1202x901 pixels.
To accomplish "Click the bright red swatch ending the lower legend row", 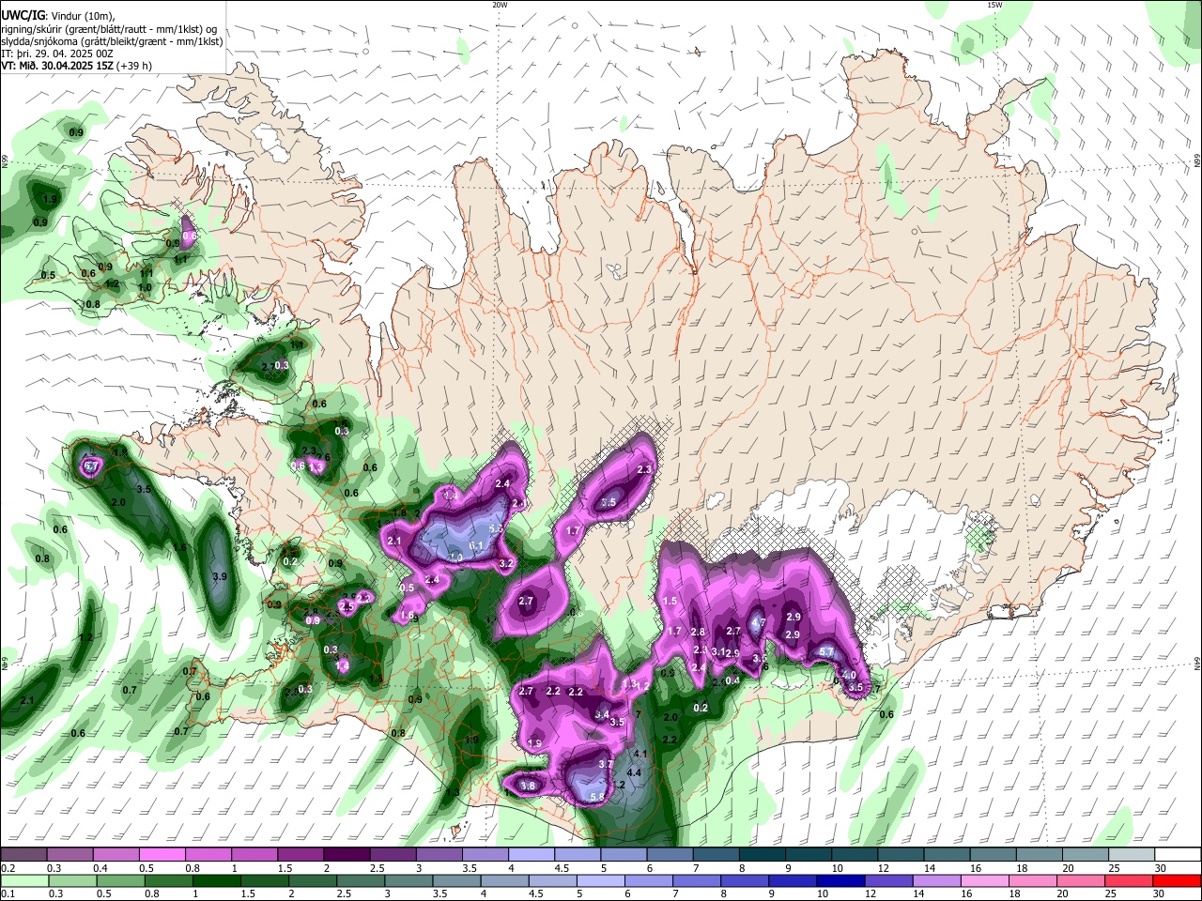I will point(1177,880).
